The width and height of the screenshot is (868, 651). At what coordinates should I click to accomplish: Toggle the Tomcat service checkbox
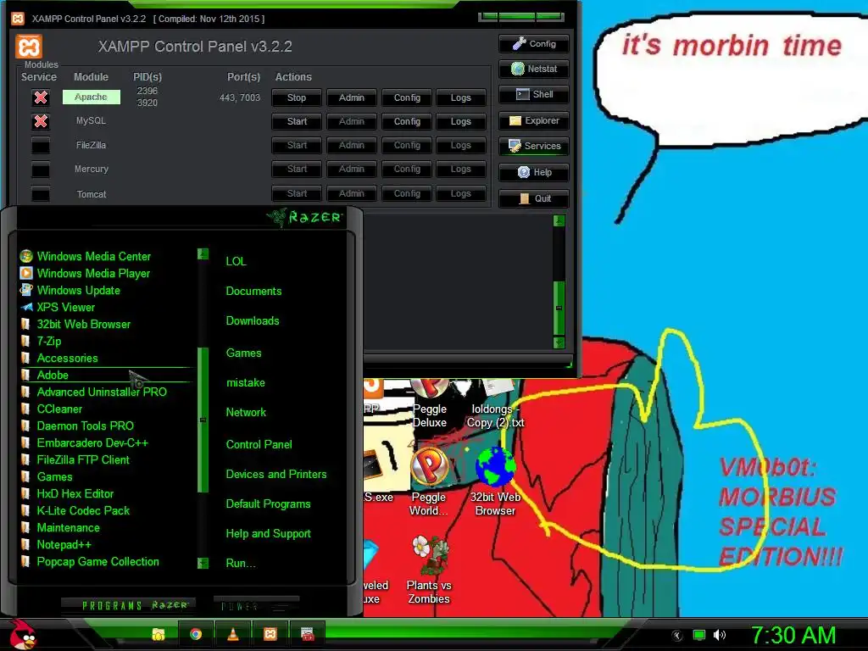(x=41, y=194)
